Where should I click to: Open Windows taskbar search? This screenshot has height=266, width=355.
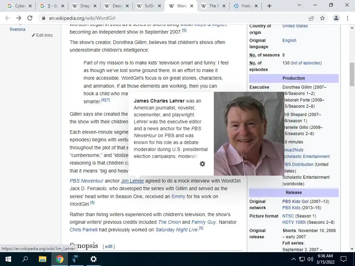tap(25, 259)
